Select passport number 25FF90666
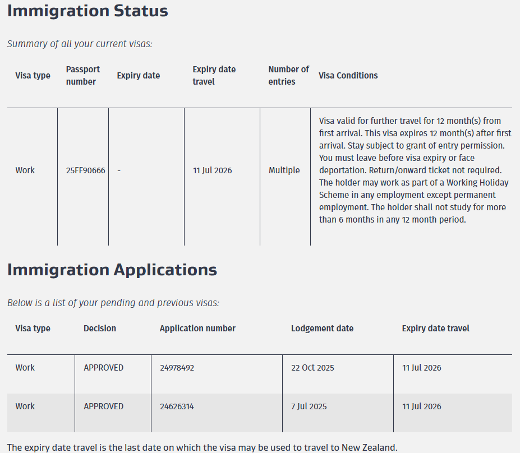520x453 pixels. 85,170
